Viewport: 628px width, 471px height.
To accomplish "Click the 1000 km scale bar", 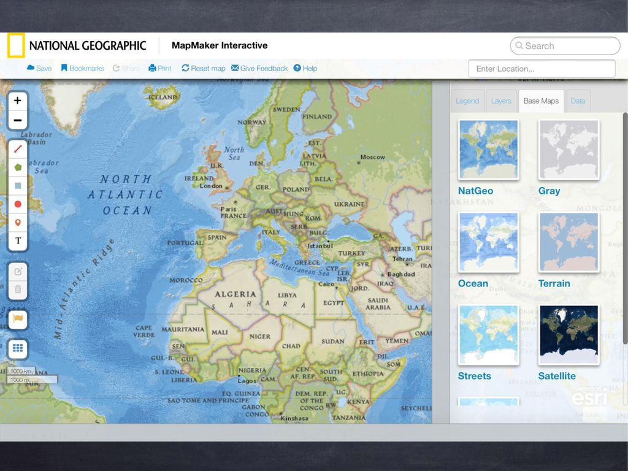I will coord(21,371).
